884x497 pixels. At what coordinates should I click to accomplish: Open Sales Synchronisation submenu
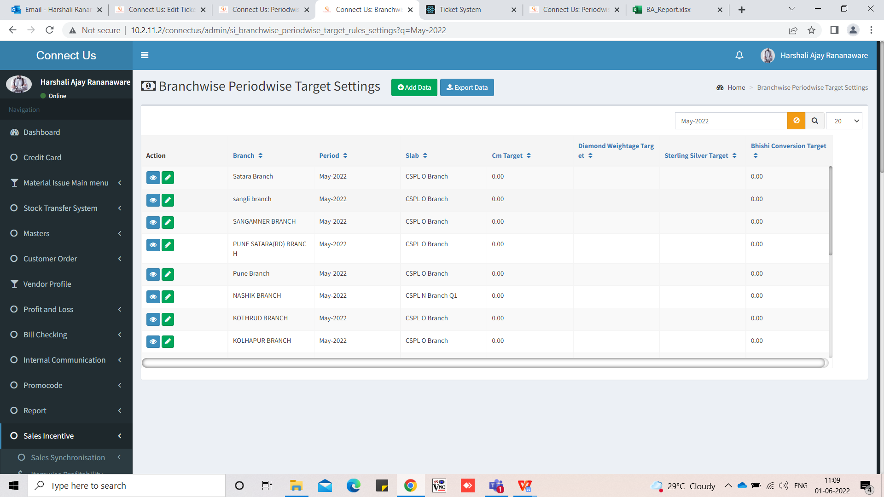pyautogui.click(x=67, y=457)
